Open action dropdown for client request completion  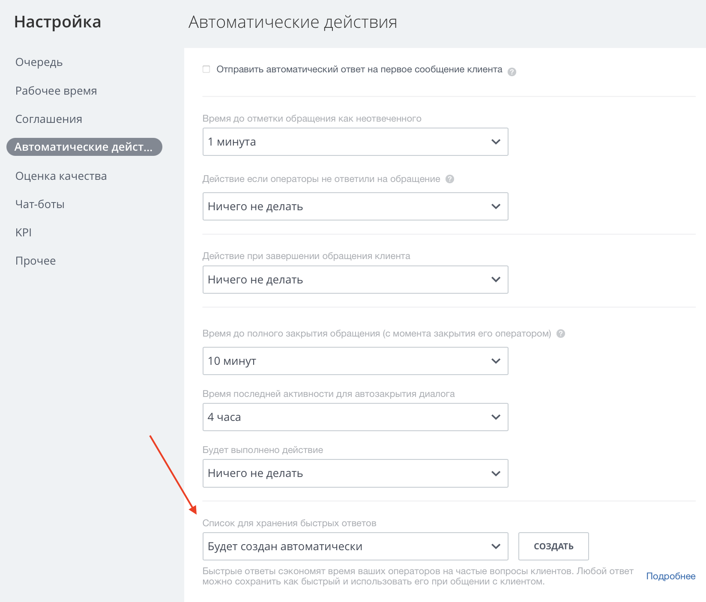355,280
